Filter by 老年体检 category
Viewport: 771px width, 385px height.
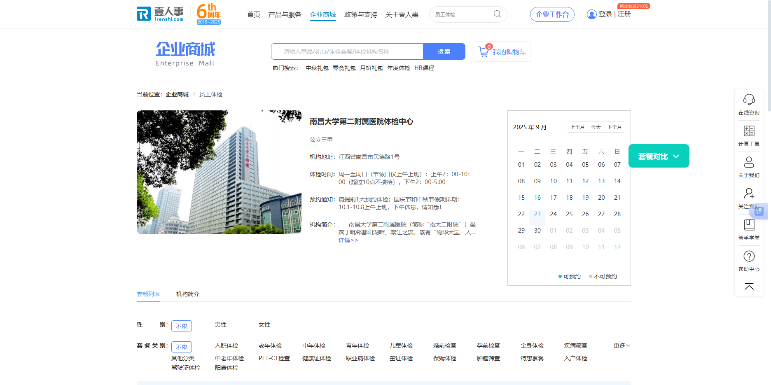[x=270, y=345]
